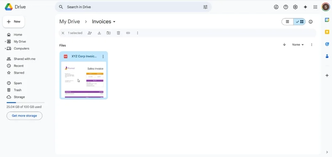Open the offline ready status icon

click(276, 7)
